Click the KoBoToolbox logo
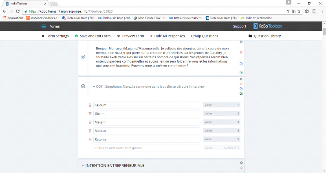Screen dimensions: 326x173 pyautogui.click(x=268, y=26)
